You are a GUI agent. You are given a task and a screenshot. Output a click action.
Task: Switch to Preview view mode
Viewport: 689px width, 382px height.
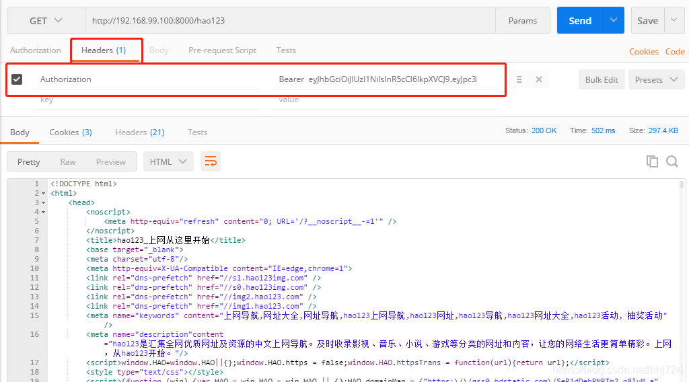(111, 162)
